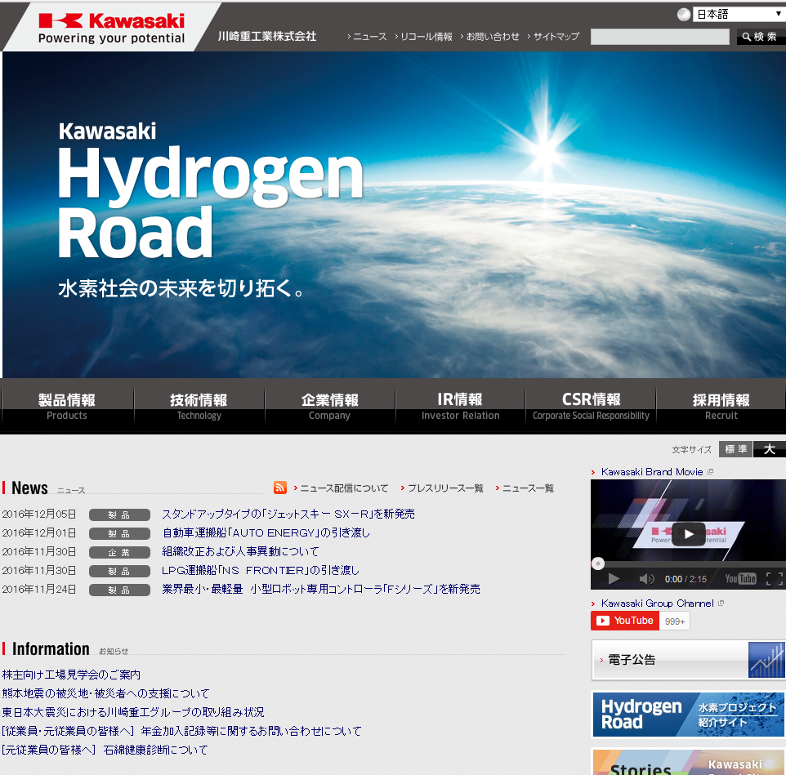786x775 pixels.
Task: Open the LPG運搬船 NS FRONTIER news link
Action: [x=261, y=570]
